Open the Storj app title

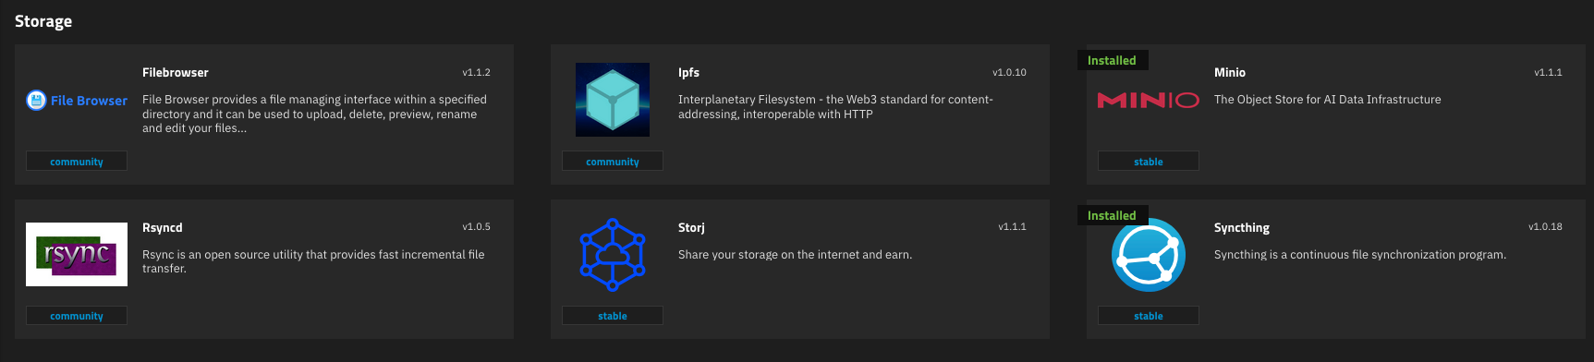(x=691, y=227)
